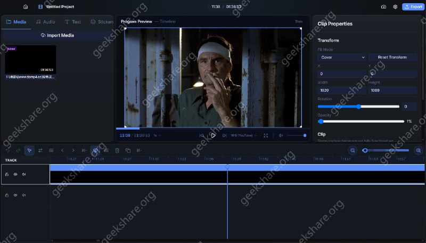Open the 1x playback speed dropdown
Image resolution: width=426 pixels, height=243 pixels.
(x=157, y=135)
